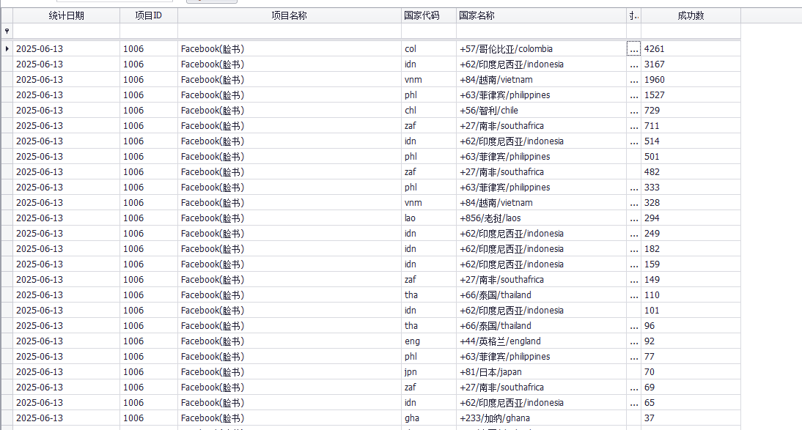Select the success count cell 482
This screenshot has width=802, height=430.
[x=691, y=171]
